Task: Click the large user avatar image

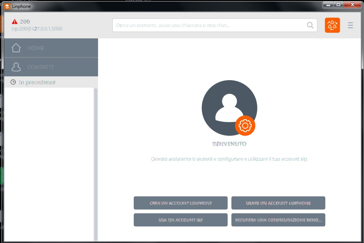Action: tap(230, 108)
